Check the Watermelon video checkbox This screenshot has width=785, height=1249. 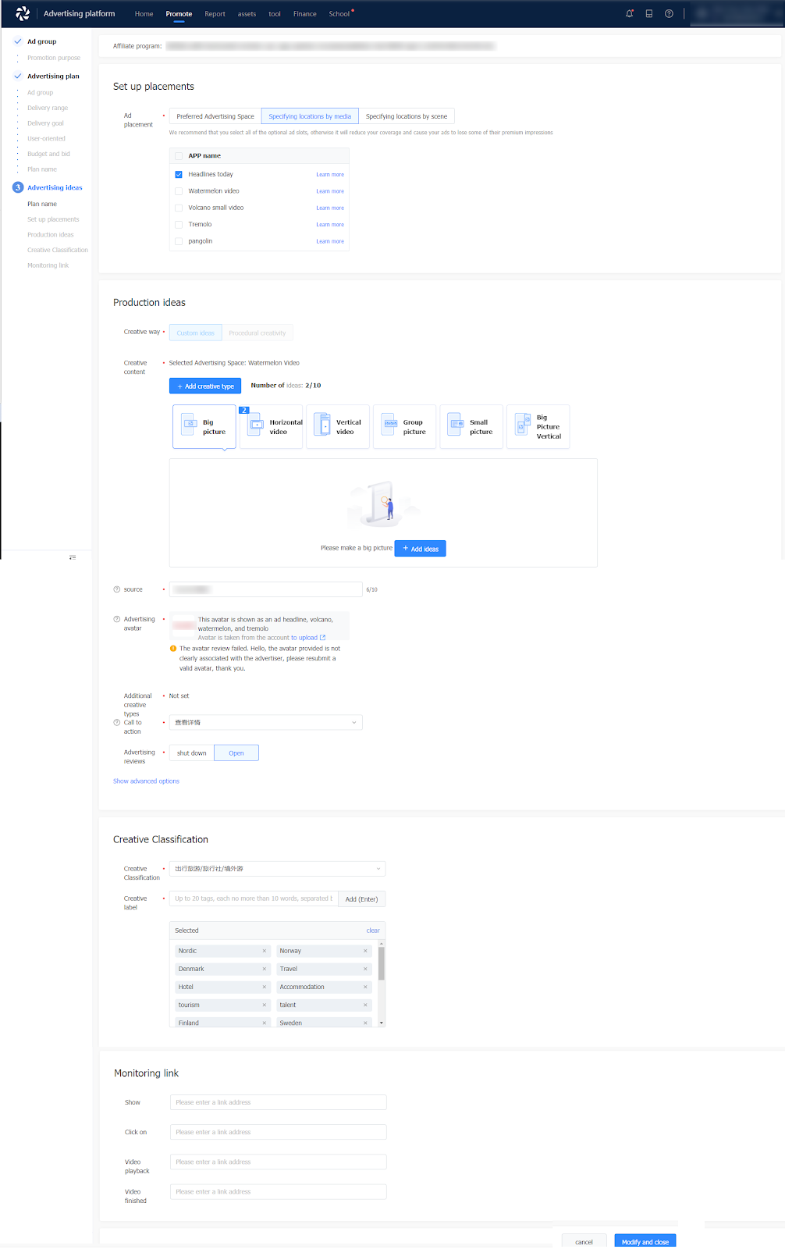(x=179, y=191)
